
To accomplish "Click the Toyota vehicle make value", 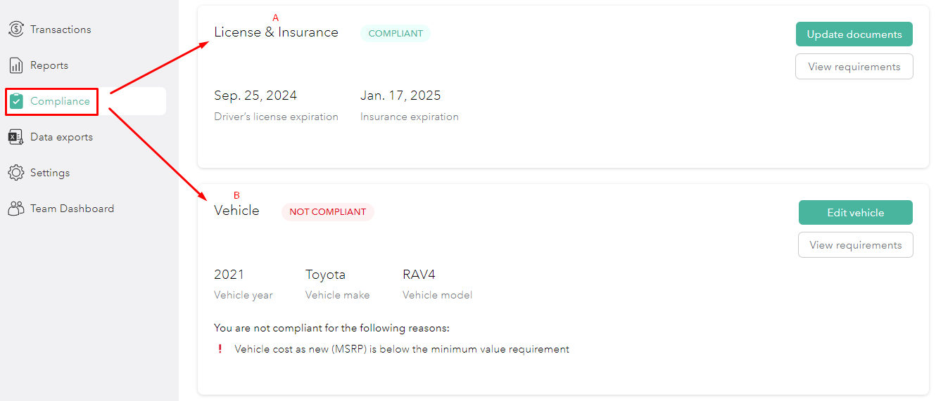I will (325, 275).
